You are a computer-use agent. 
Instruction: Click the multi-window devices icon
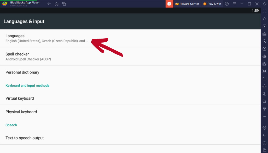coord(264,94)
